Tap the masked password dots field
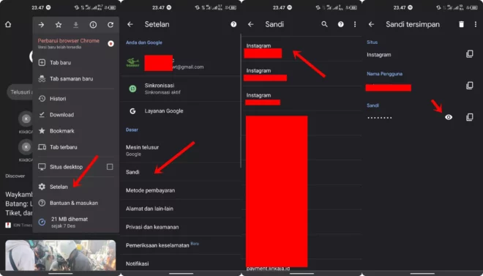 tap(380, 118)
